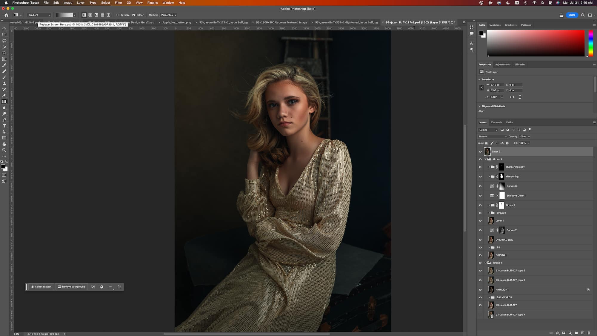
Task: Enable the Reverse checkbox
Action: click(118, 15)
